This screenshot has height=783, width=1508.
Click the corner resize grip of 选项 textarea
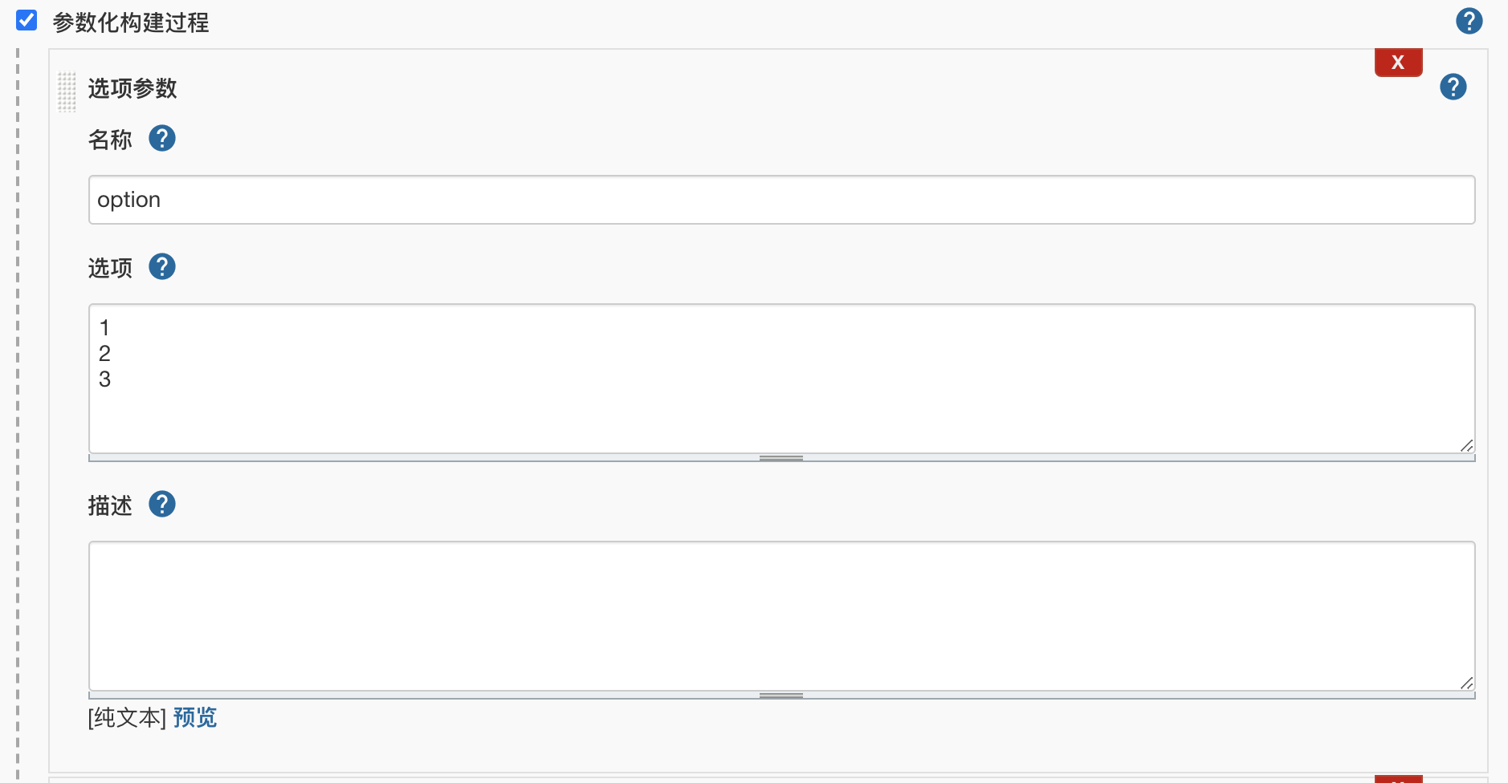point(1466,445)
